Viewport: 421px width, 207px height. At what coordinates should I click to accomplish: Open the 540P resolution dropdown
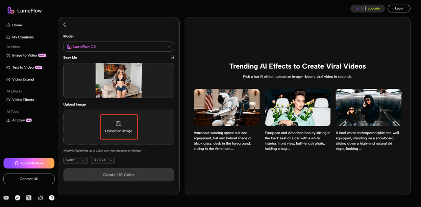coord(75,160)
